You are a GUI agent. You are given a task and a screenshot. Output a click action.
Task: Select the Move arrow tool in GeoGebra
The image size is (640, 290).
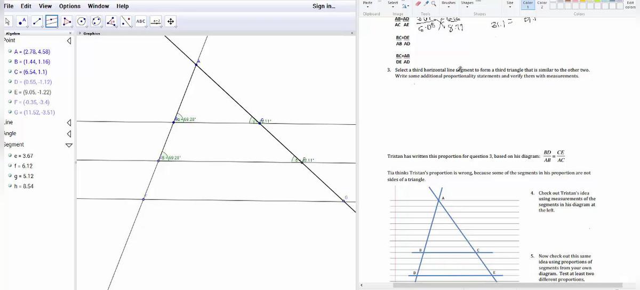pyautogui.click(x=7, y=21)
